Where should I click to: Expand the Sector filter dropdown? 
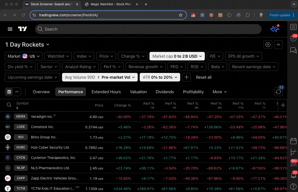point(48,67)
